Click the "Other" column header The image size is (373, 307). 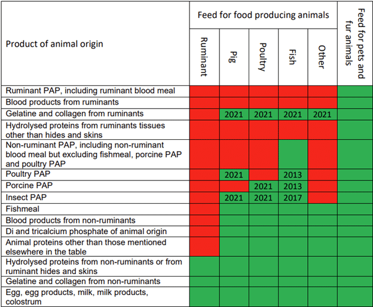tap(322, 57)
